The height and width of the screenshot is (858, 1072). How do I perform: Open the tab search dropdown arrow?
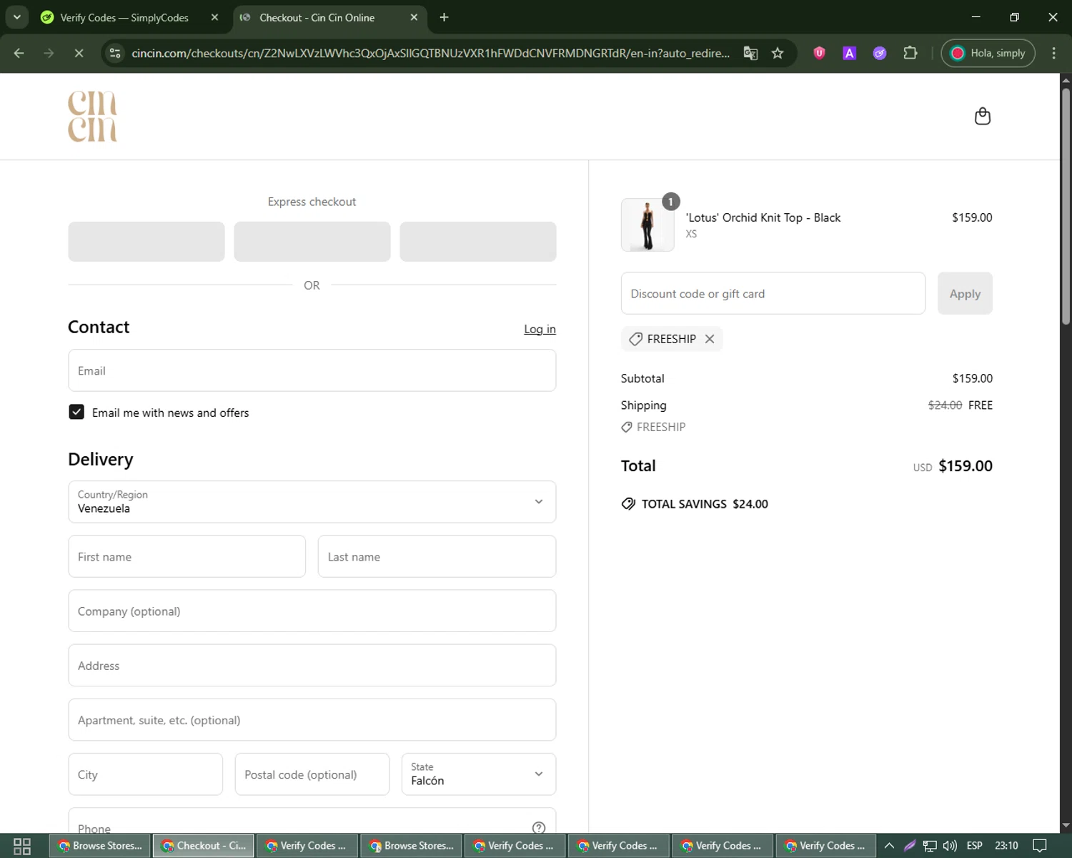click(16, 17)
